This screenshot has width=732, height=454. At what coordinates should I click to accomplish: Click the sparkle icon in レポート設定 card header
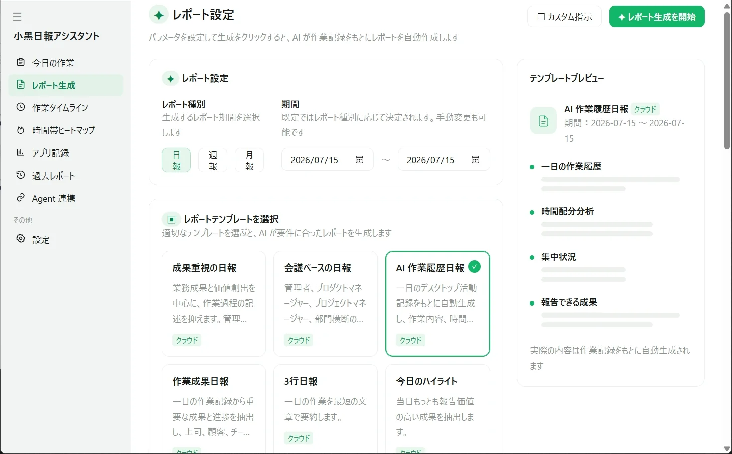pyautogui.click(x=171, y=79)
